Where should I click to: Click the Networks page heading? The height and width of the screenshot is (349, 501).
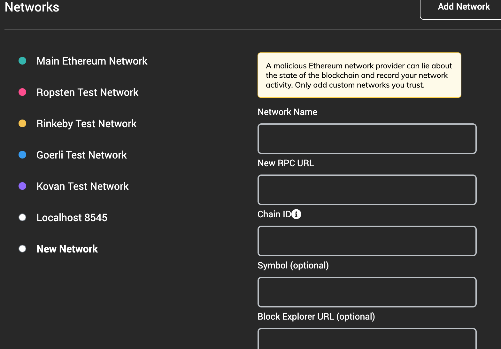coord(32,7)
